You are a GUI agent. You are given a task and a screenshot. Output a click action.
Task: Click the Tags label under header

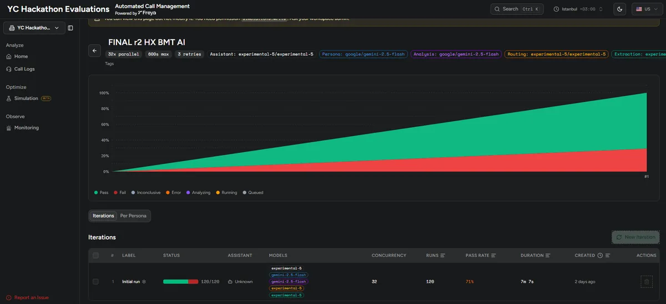click(110, 64)
